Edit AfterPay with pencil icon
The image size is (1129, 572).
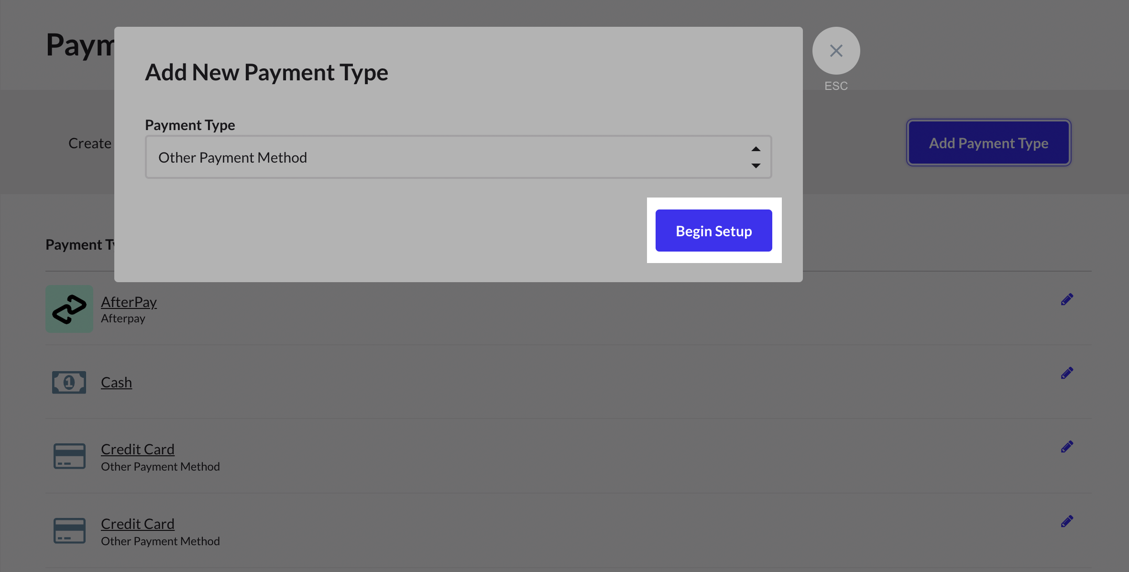coord(1067,300)
